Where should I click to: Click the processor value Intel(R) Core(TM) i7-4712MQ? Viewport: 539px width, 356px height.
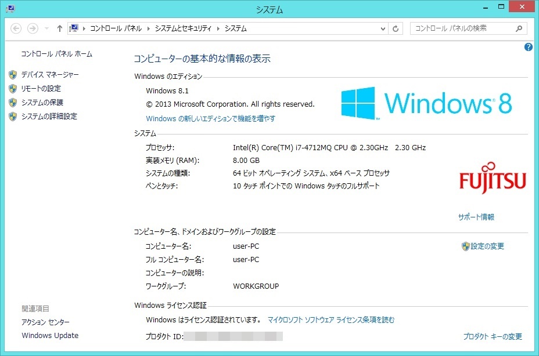[x=329, y=148]
